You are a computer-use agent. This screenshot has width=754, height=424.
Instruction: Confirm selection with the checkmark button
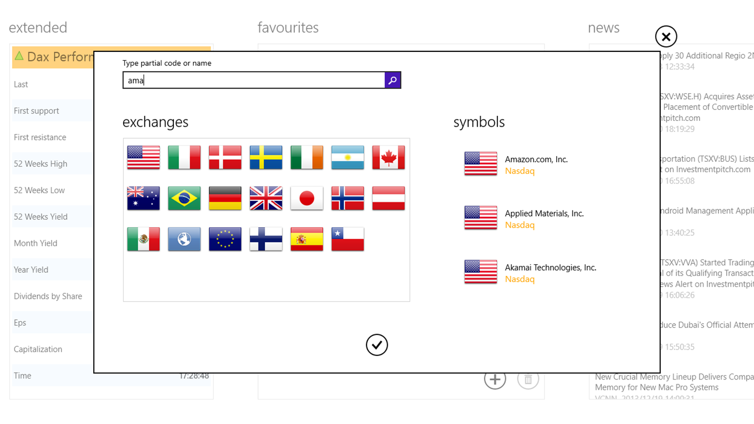pos(377,345)
